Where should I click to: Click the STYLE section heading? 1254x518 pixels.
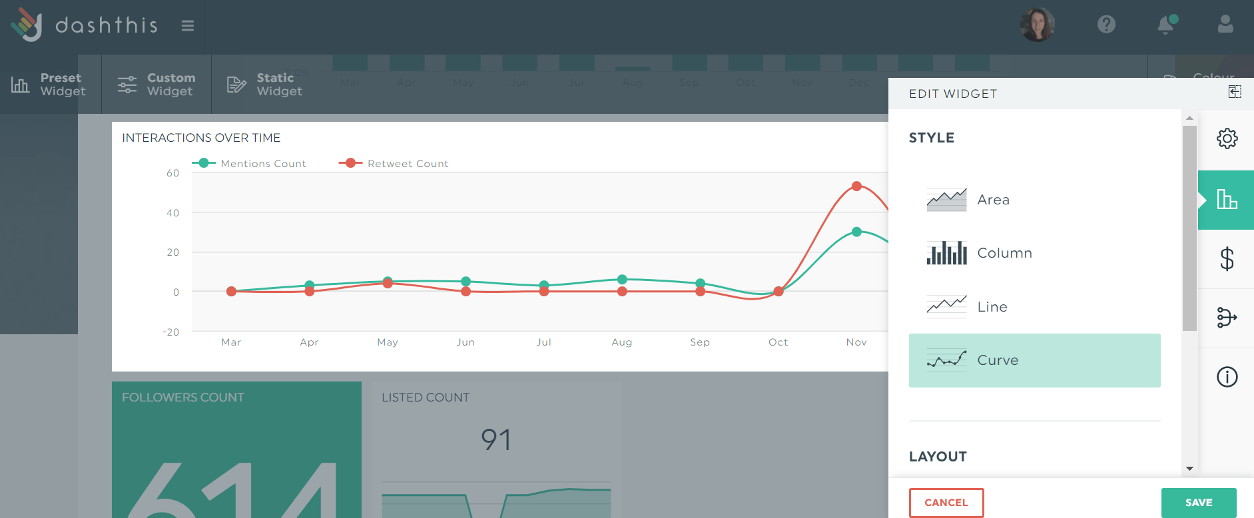932,138
